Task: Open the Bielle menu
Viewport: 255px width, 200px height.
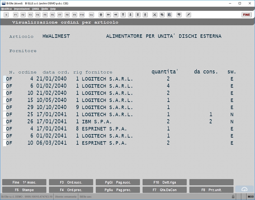Action: click(x=45, y=9)
